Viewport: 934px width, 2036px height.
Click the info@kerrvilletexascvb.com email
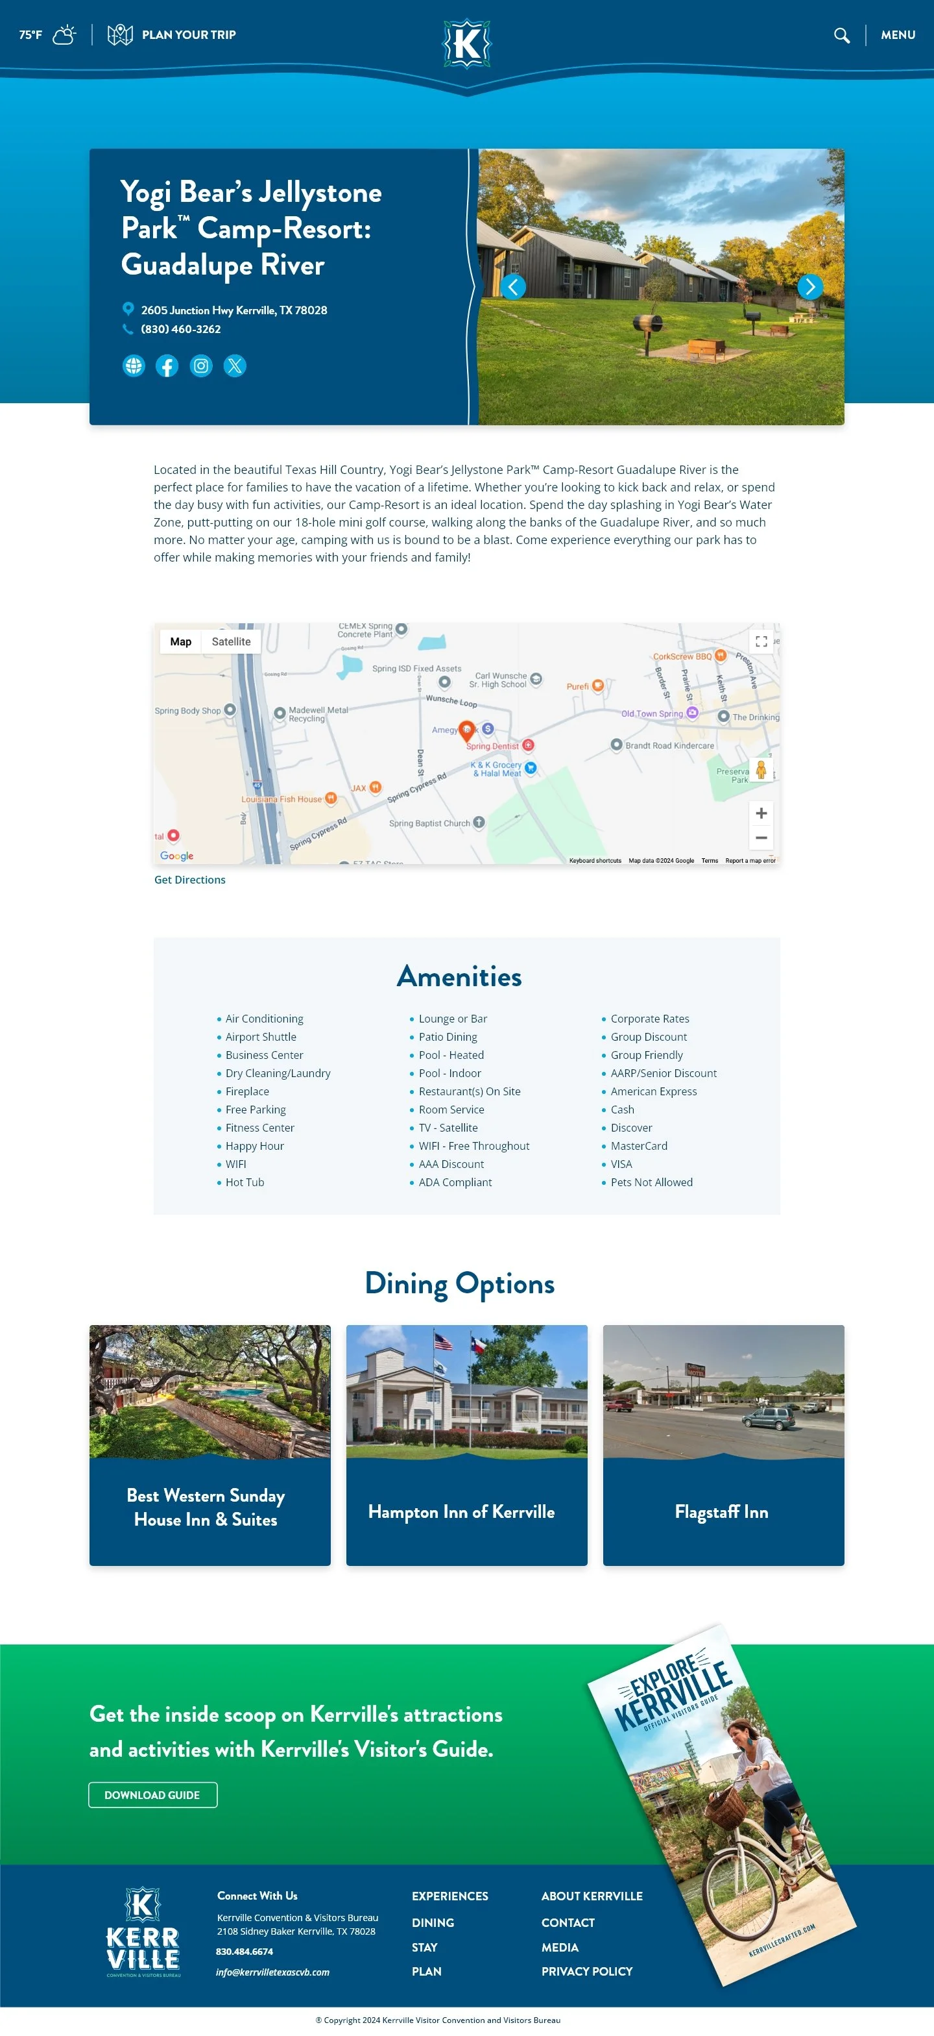click(x=272, y=1972)
